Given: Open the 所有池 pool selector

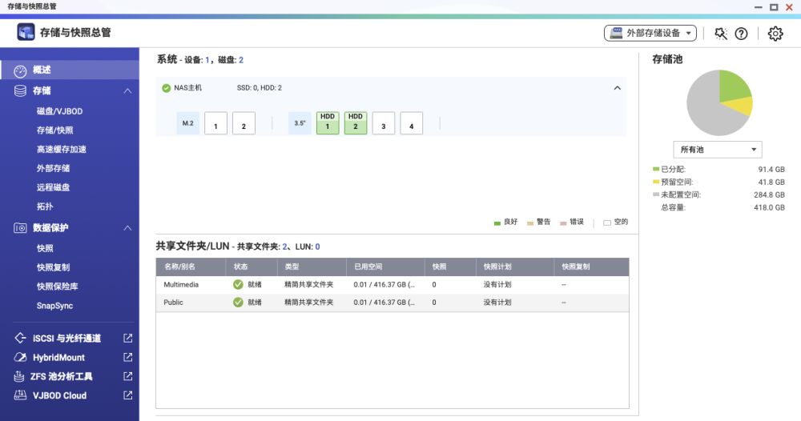Looking at the screenshot, I should (x=718, y=150).
